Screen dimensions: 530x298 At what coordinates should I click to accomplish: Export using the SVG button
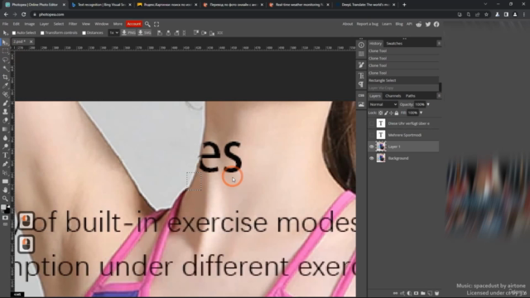[x=144, y=33]
